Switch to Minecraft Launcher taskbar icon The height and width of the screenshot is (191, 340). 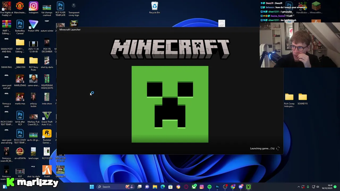point(248,187)
